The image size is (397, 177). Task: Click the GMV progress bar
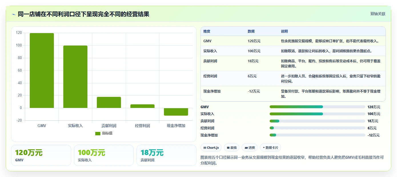(317, 107)
